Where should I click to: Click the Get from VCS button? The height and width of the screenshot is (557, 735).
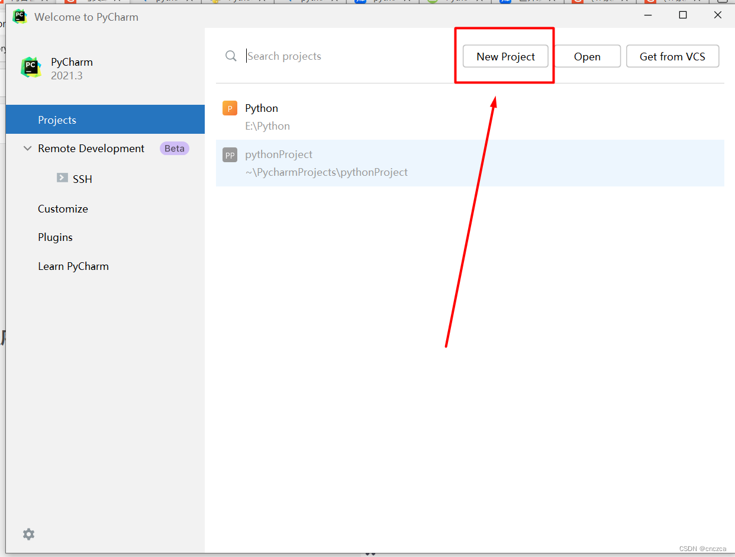(x=672, y=56)
